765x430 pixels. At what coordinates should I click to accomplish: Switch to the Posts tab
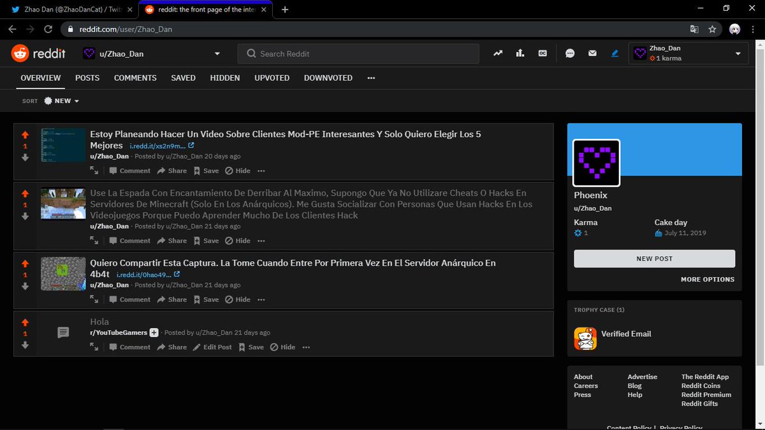(x=87, y=78)
